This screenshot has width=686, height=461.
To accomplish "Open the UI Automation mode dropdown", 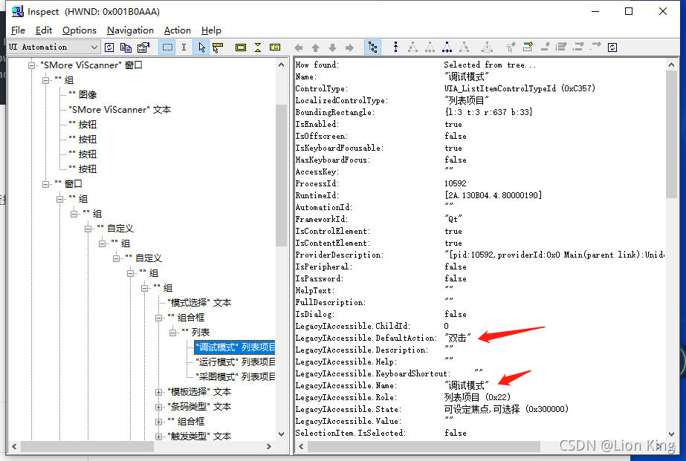I will click(x=54, y=48).
